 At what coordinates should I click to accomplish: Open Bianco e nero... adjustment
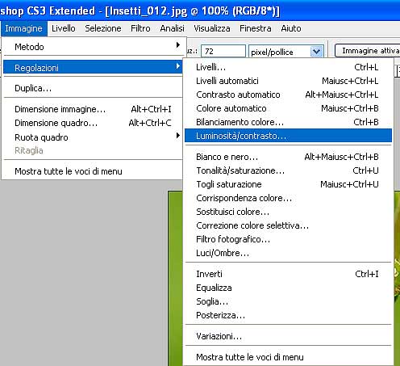[x=288, y=157]
